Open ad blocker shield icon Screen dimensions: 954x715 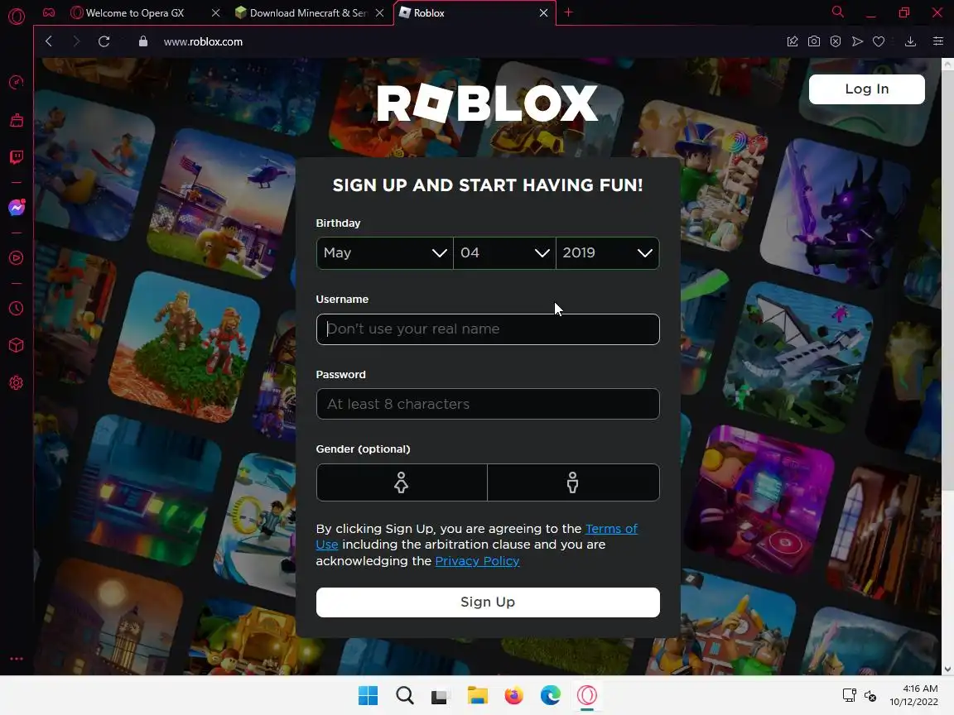coord(836,41)
